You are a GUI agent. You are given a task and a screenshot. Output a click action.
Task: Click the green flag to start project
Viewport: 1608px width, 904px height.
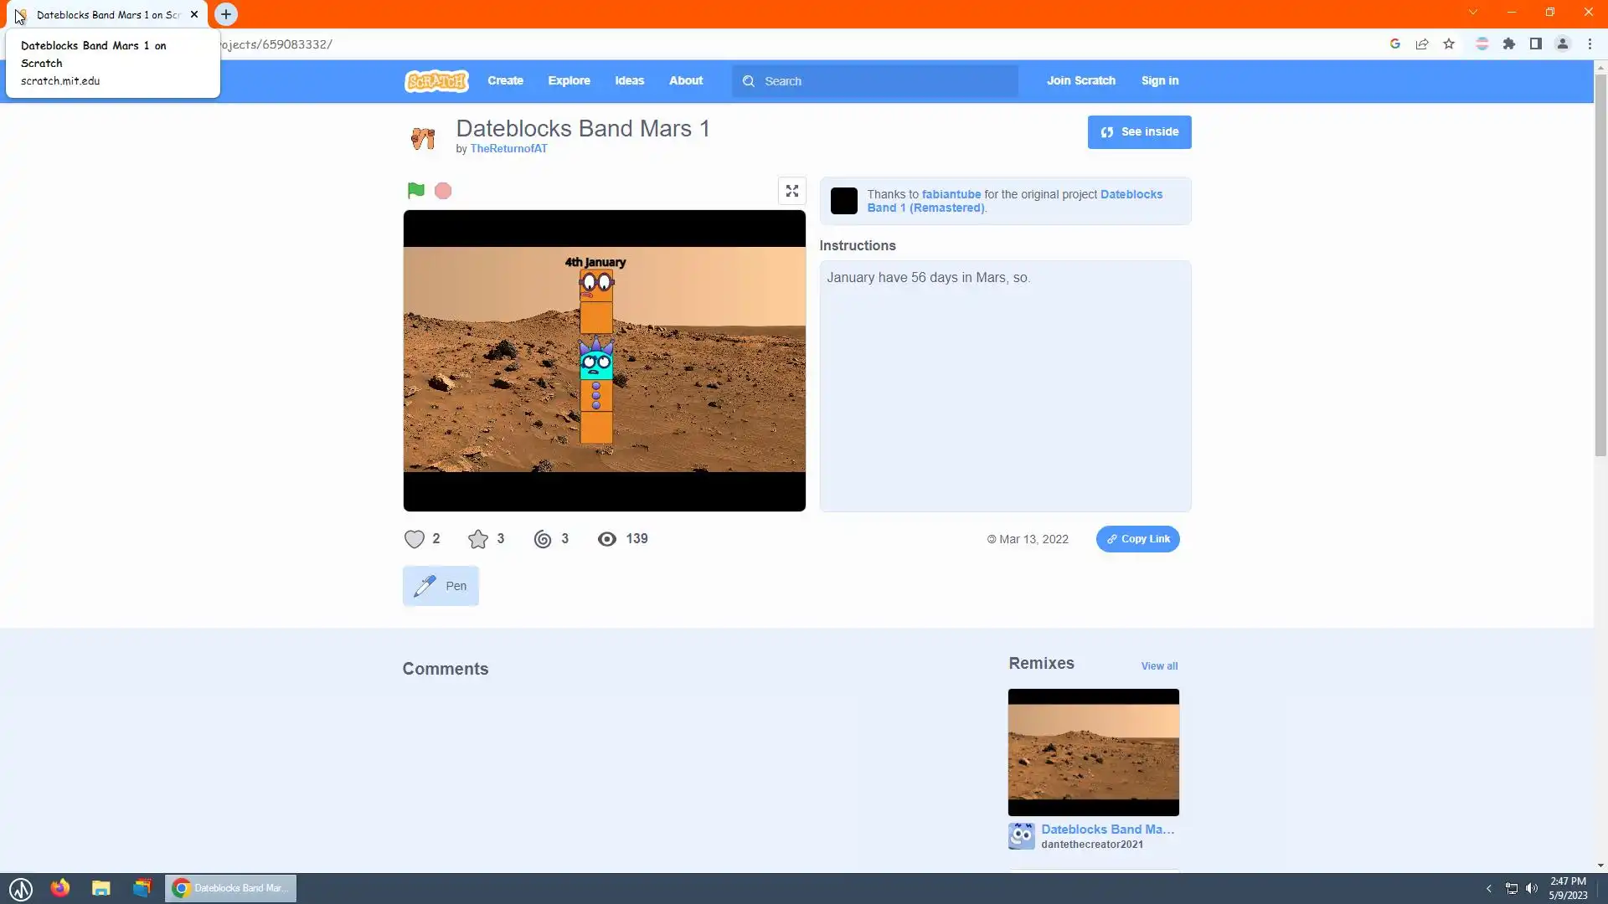point(415,191)
